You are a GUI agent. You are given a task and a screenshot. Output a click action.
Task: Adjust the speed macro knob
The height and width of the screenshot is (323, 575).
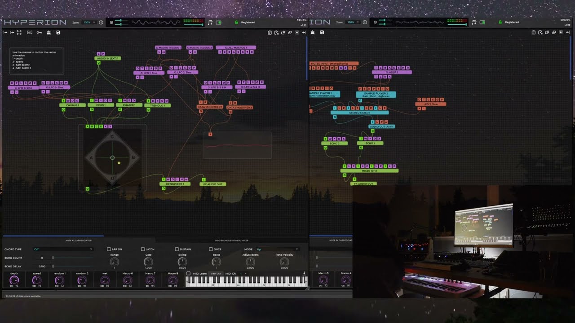[37, 280]
